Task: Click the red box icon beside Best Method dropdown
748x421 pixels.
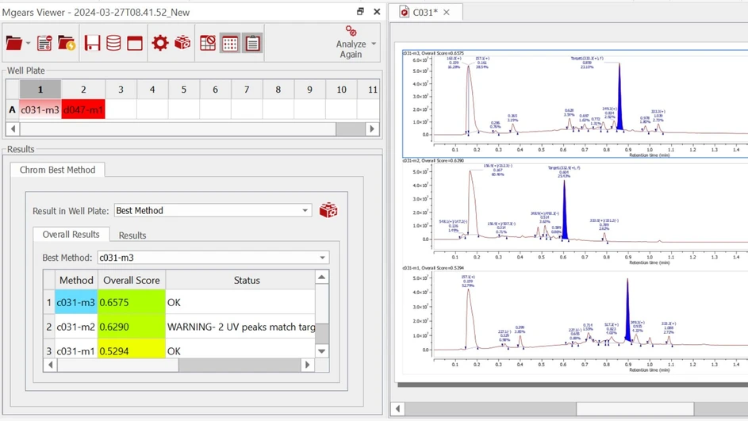Action: (328, 210)
